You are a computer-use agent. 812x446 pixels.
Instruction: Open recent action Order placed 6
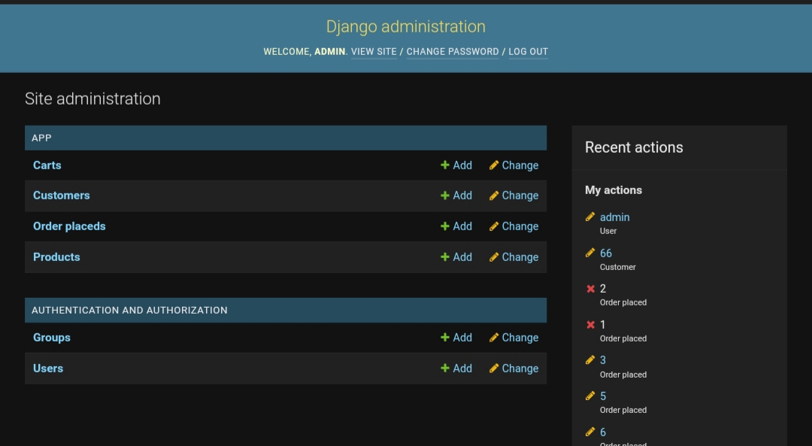click(x=603, y=432)
